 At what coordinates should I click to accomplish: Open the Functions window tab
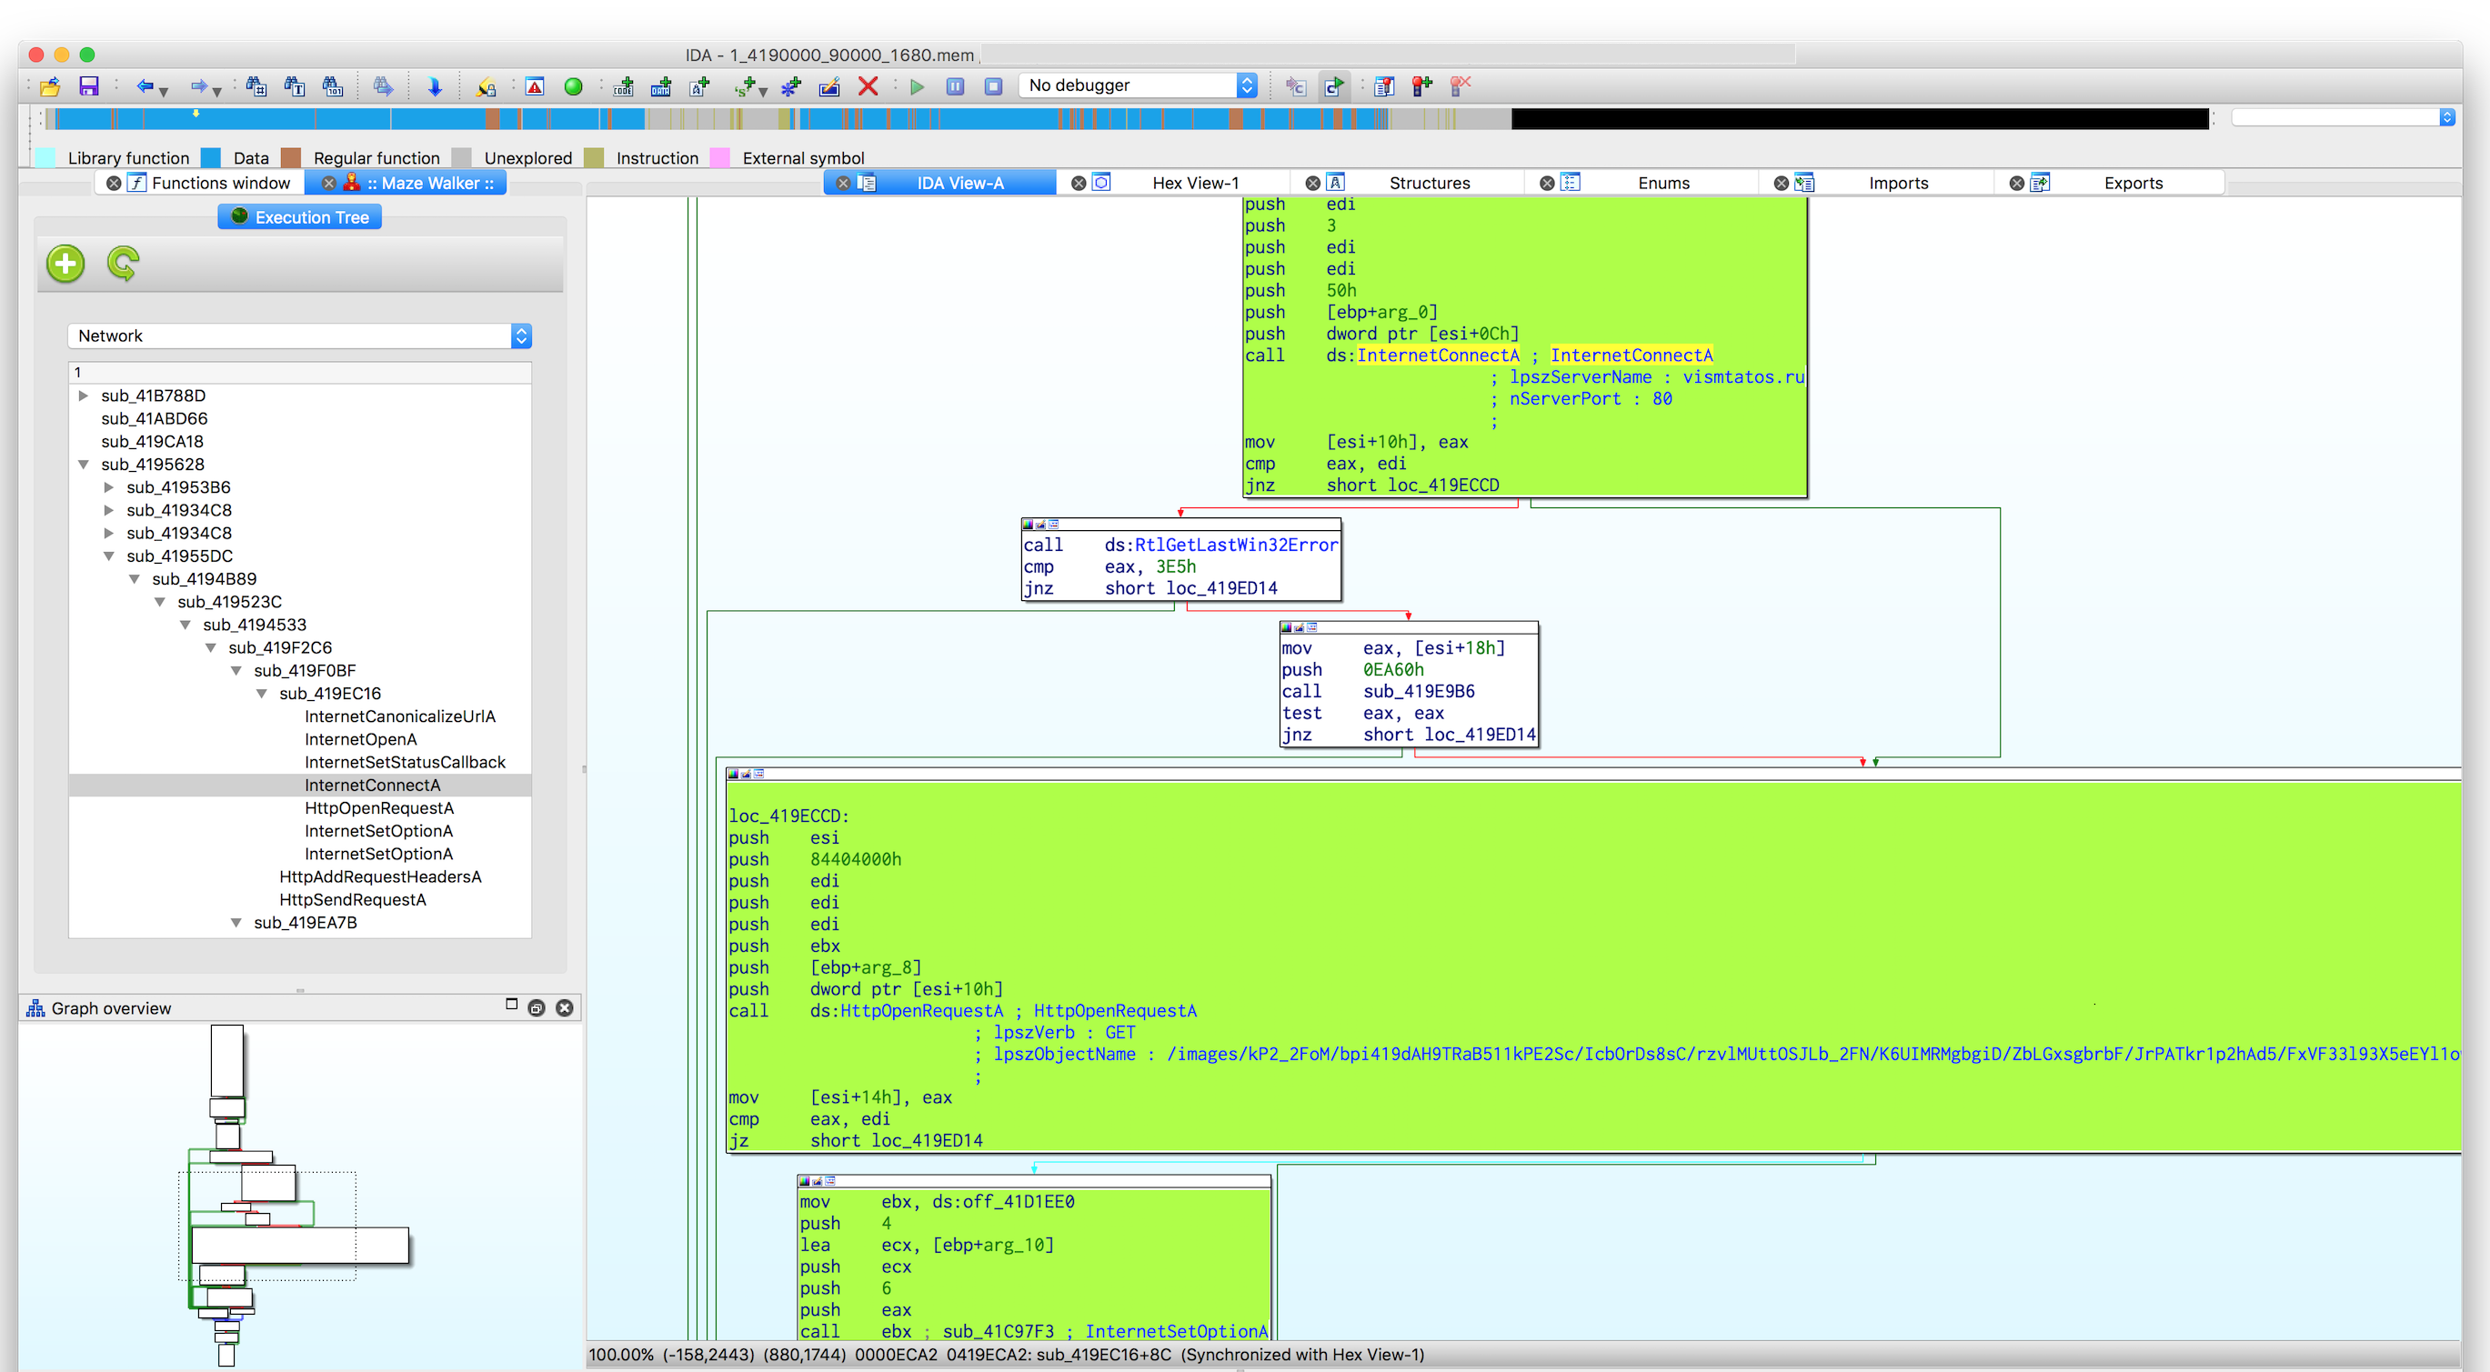(x=219, y=184)
